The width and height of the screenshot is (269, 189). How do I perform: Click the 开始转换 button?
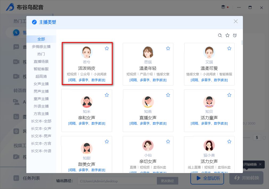(x=246, y=178)
